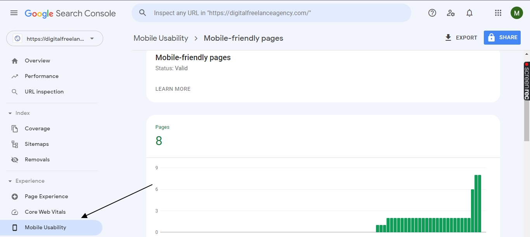Click the scrollbar up arrow
Viewport: 530px width, 237px height.
point(527,54)
